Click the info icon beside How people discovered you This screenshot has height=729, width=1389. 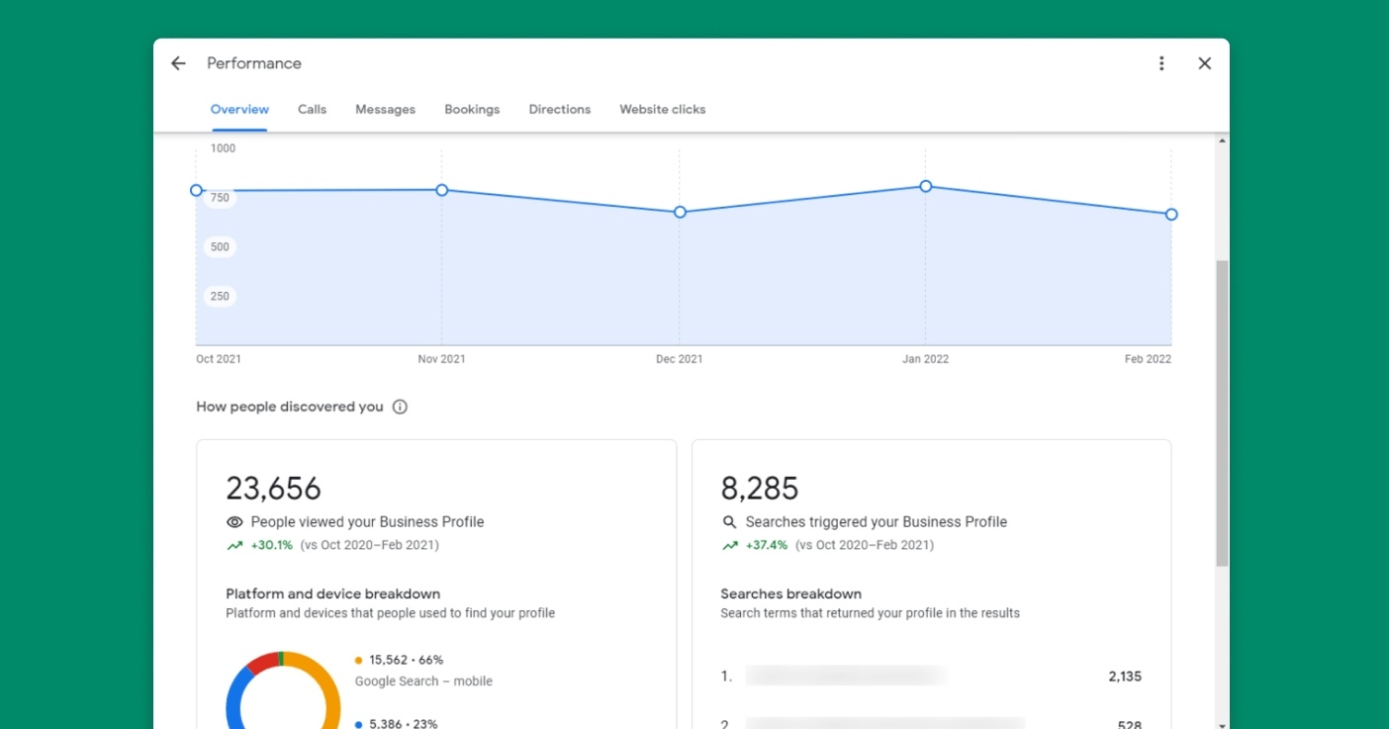pyautogui.click(x=399, y=406)
